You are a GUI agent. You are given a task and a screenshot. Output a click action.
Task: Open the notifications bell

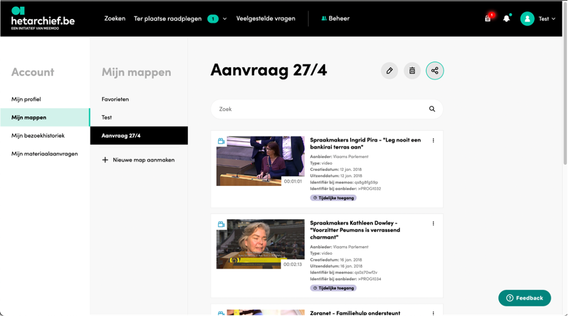(x=506, y=19)
